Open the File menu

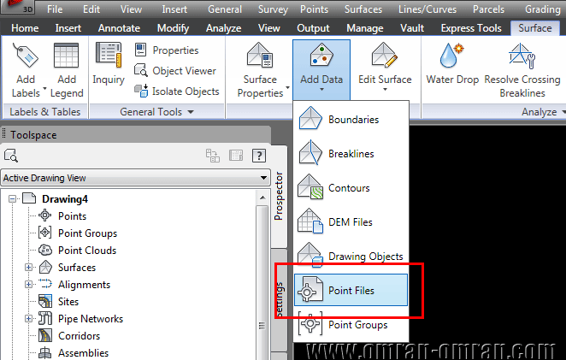[x=55, y=9]
